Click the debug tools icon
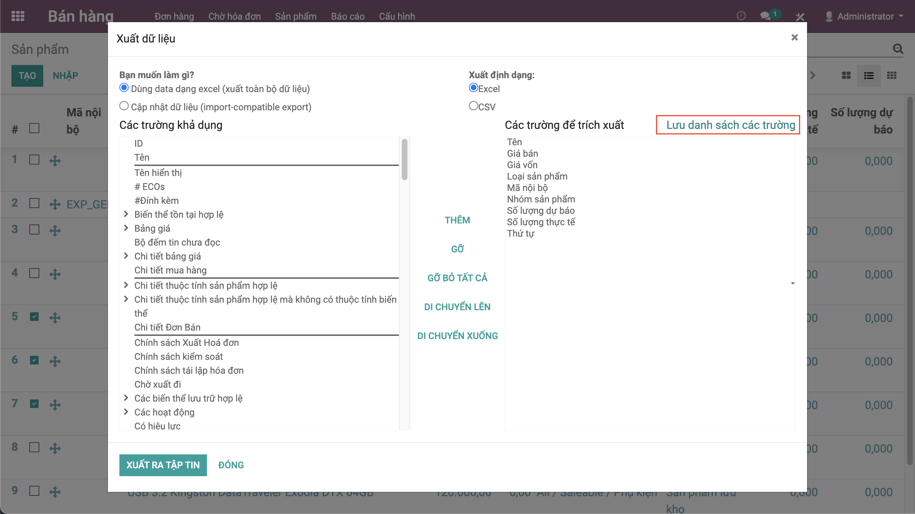The height and width of the screenshot is (514, 915). [x=800, y=16]
